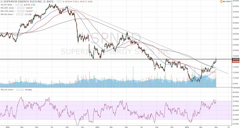The image size is (240, 128).
Task: Collapse the chart legend box icon
Action: (x=2, y=2)
